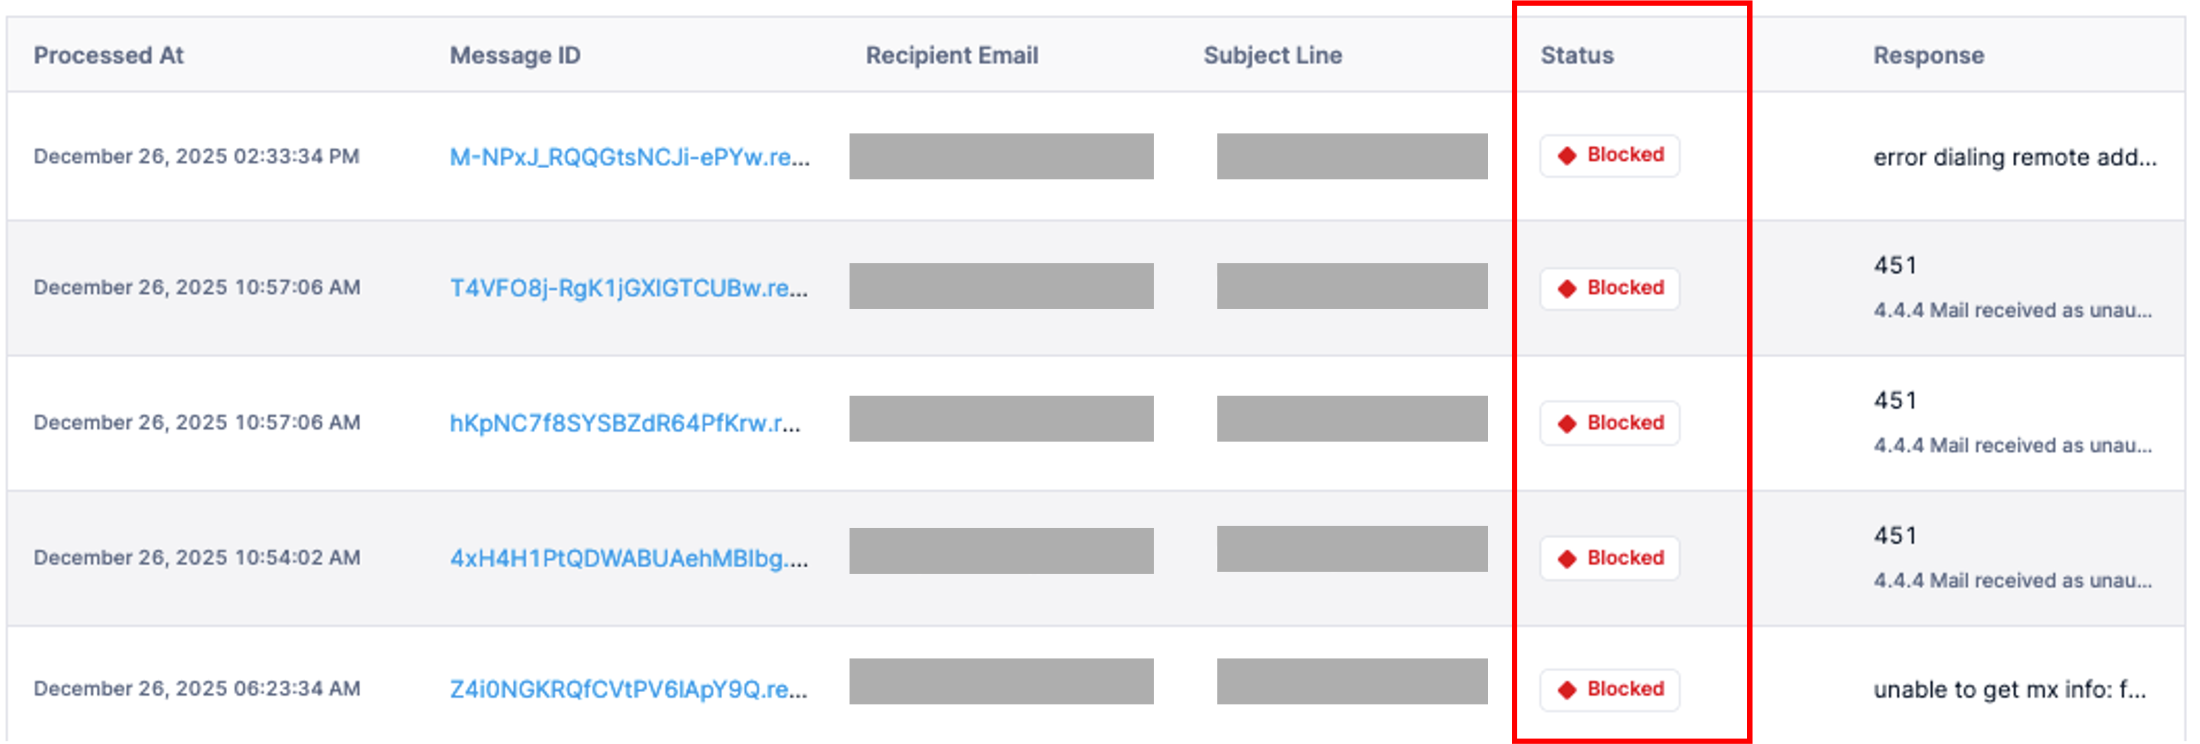Screen dimensions: 2200x744
Task: Open message ID starting with M-NPxJ_RQQGtsNCJi
Action: (629, 157)
